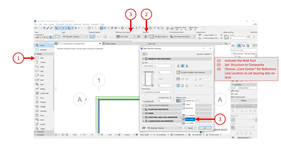The height and width of the screenshot is (158, 281).
Task: Open the 140 Block Insulated Cavity Plastered dropdown
Action: tap(194, 72)
